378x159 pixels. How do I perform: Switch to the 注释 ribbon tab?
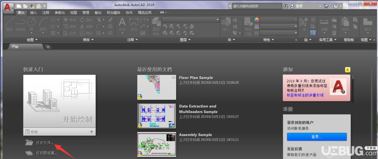[x=46, y=12]
